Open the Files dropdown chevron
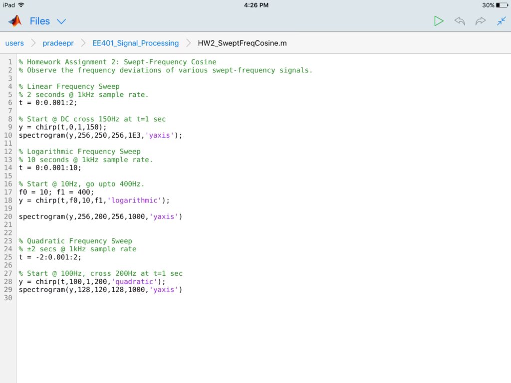 tap(61, 21)
